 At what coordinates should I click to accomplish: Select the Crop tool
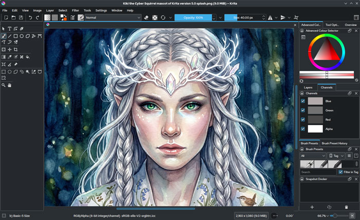15,49
